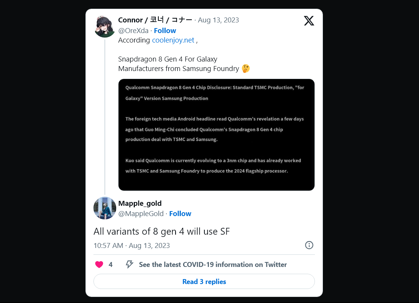Screen dimensions: 419x303
Task: Follow the @OreXda account
Action: pyautogui.click(x=165, y=31)
